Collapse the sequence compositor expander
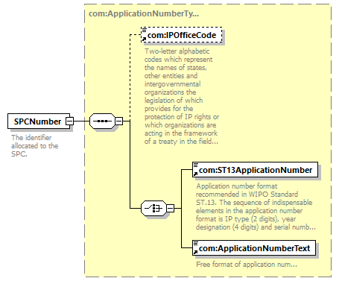Image resolution: width=339 pixels, height=281 pixels. pos(119,121)
